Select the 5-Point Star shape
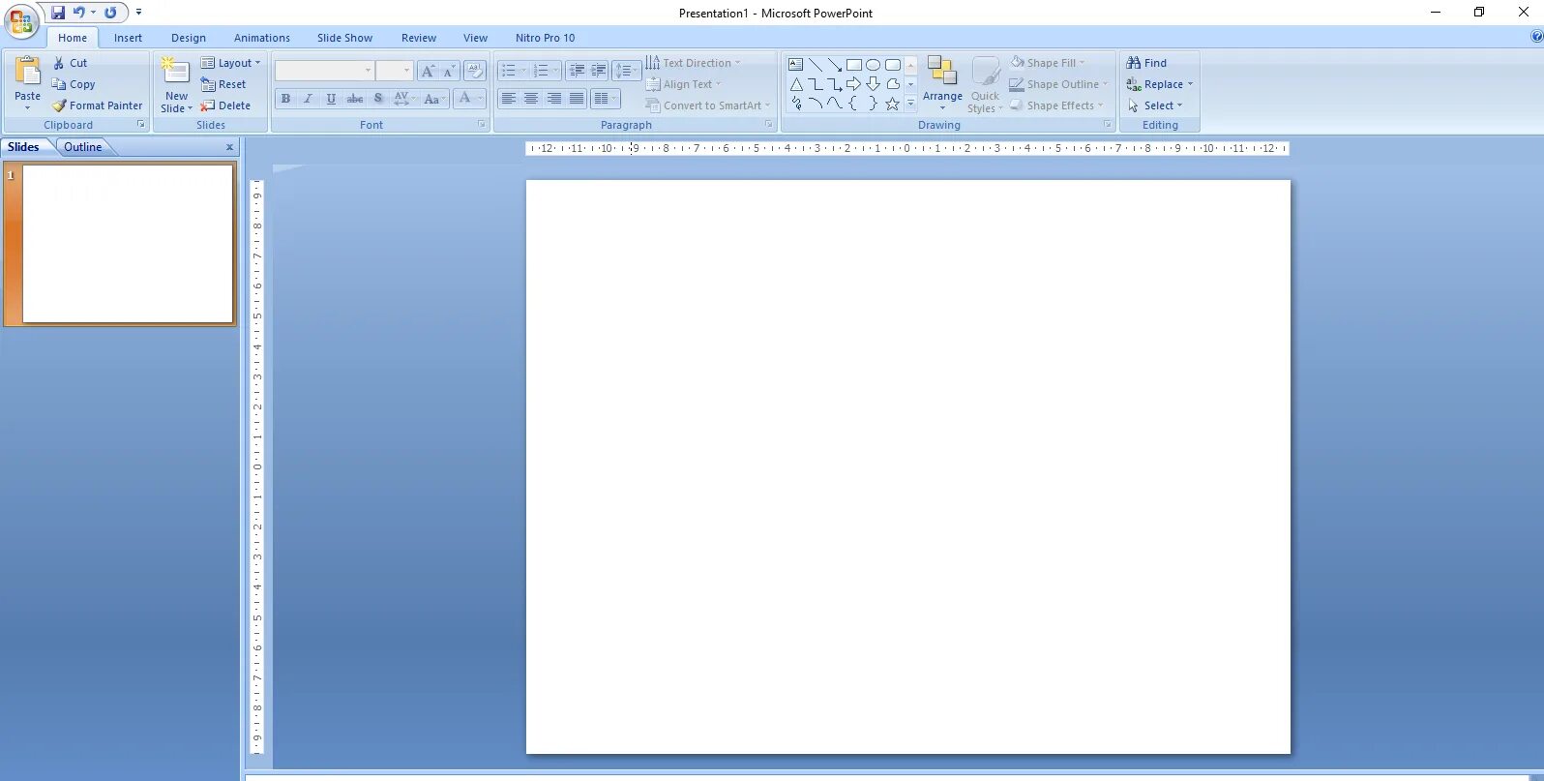This screenshot has width=1544, height=781. click(893, 104)
